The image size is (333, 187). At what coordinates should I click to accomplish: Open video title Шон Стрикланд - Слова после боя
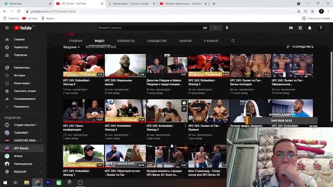pyautogui.click(x=204, y=173)
